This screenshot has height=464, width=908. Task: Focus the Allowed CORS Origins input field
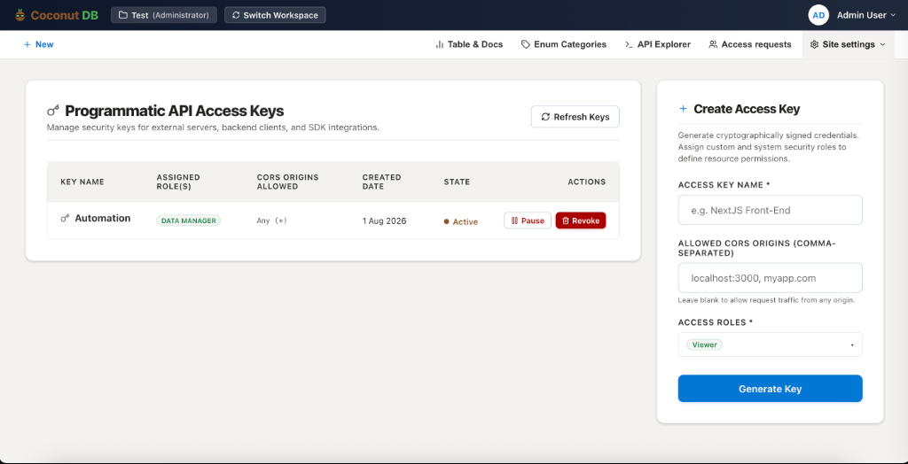pyautogui.click(x=771, y=278)
